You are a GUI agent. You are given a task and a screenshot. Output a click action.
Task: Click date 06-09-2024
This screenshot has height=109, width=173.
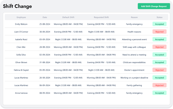(x=45, y=85)
